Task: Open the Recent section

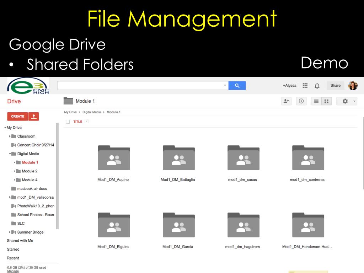Action: pyautogui.click(x=13, y=258)
